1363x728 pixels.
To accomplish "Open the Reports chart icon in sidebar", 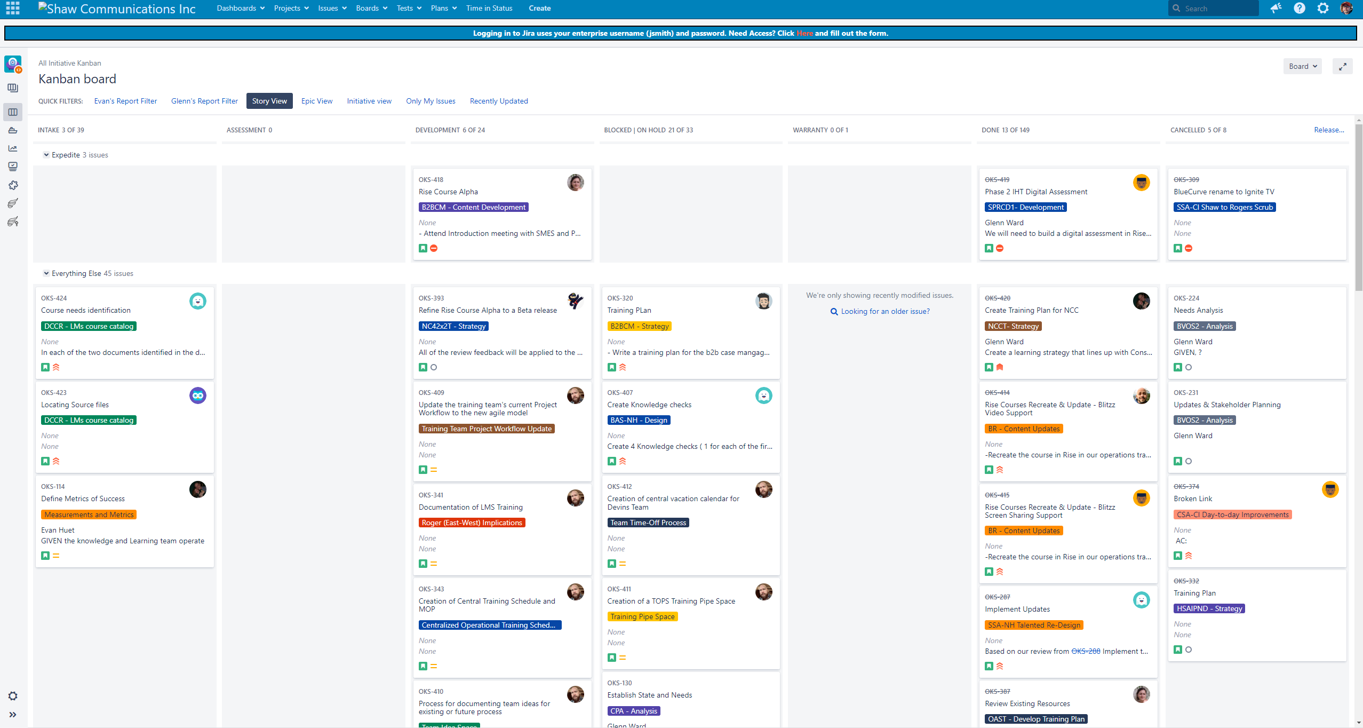I will pyautogui.click(x=13, y=148).
